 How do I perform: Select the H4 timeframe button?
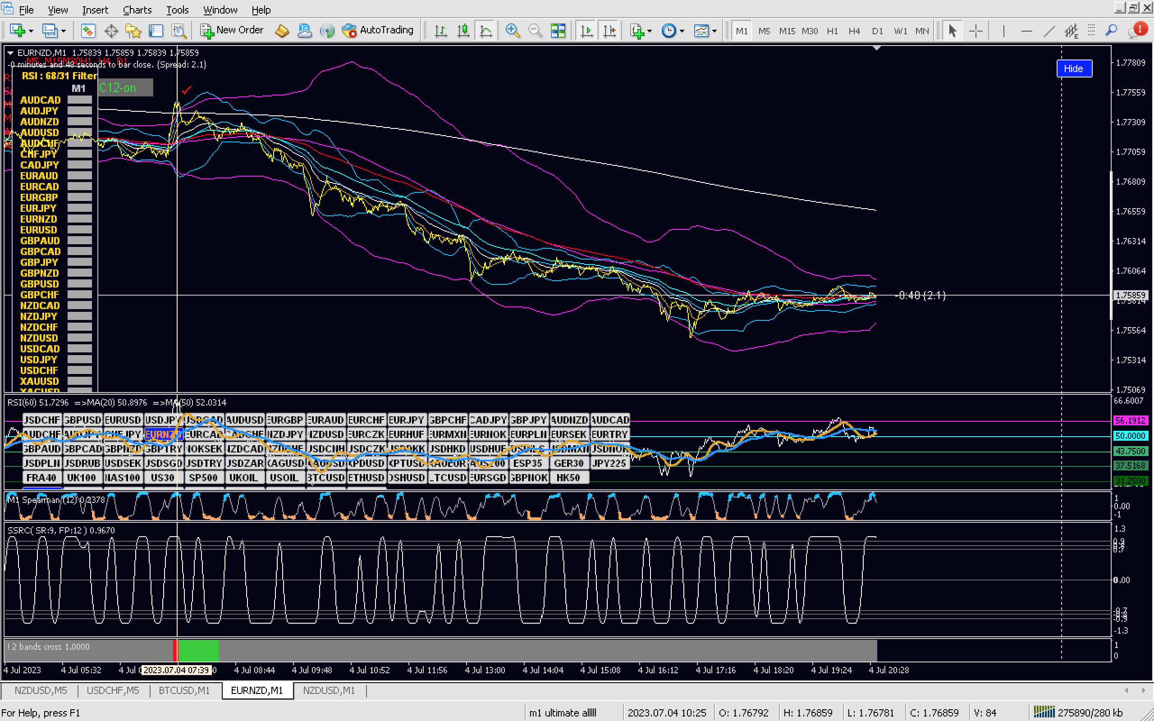(854, 31)
